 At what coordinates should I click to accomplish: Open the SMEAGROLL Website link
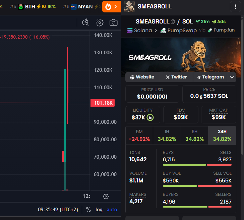(x=142, y=77)
